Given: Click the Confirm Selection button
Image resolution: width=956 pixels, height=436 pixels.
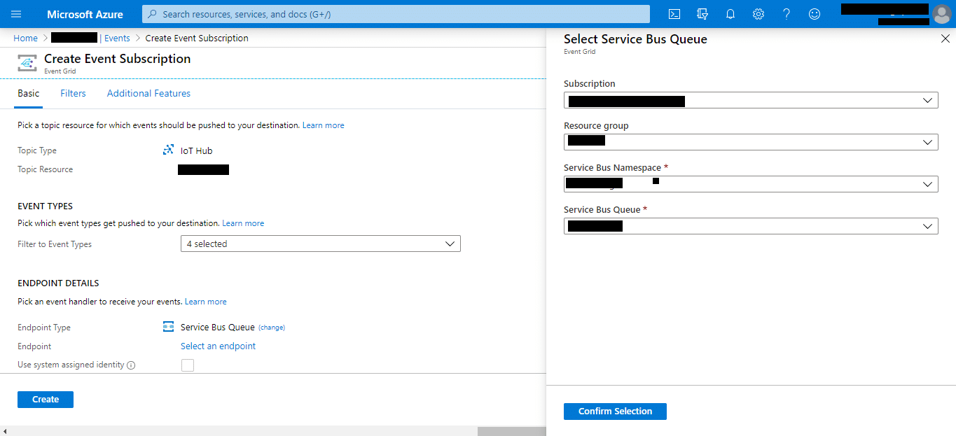Looking at the screenshot, I should pyautogui.click(x=615, y=412).
